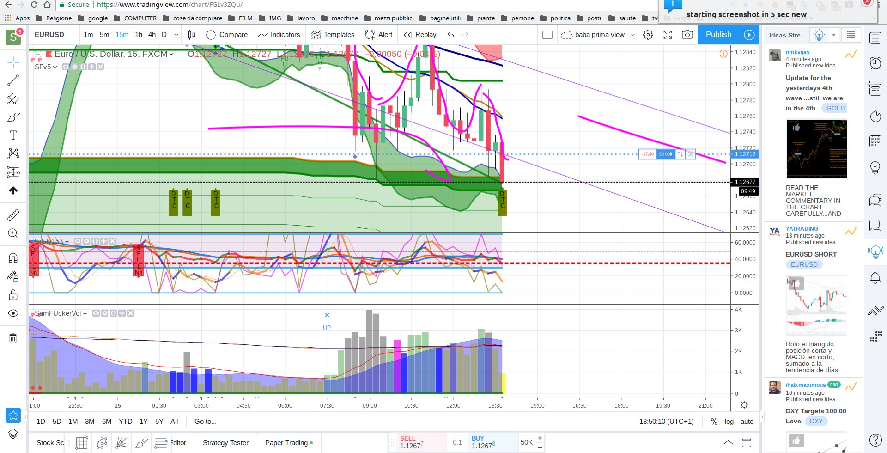The height and width of the screenshot is (453, 887).
Task: Remove all drawings with trash icon
Action: (13, 338)
